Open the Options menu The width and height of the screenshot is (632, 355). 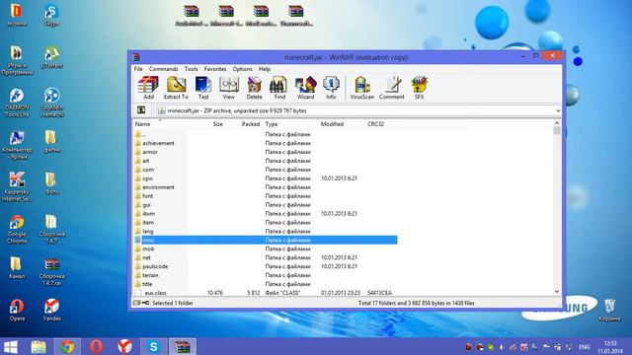tap(242, 69)
